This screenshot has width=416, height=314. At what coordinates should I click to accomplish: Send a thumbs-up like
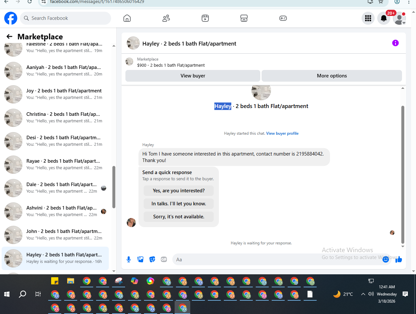tap(399, 259)
